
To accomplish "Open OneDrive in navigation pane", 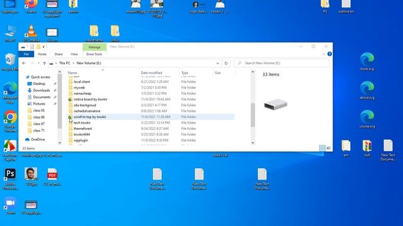I will pyautogui.click(x=35, y=139).
